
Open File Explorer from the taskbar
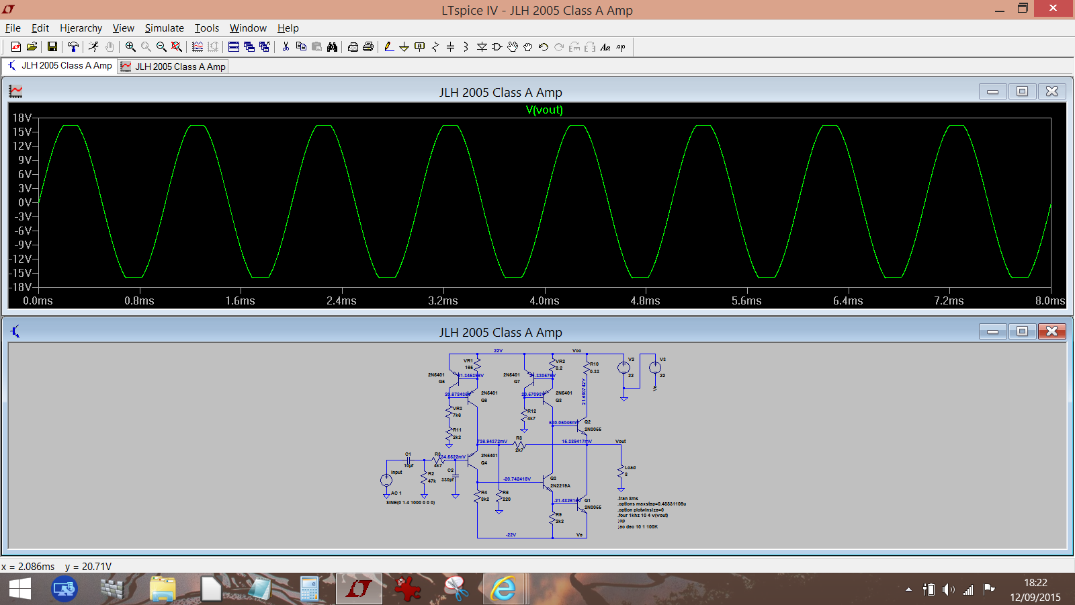[163, 590]
